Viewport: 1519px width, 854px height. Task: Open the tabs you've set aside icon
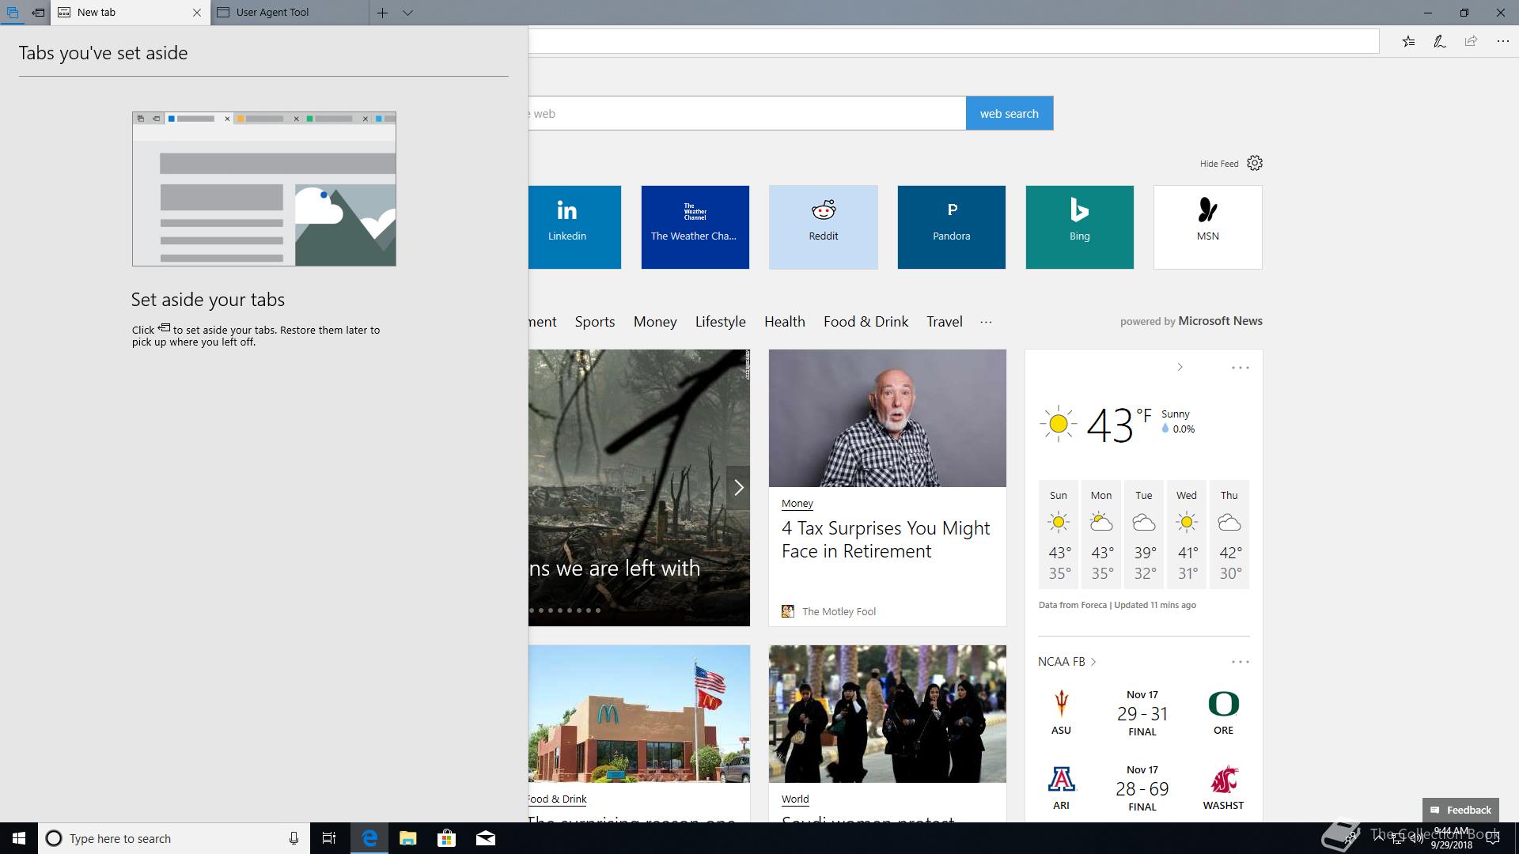pyautogui.click(x=13, y=13)
